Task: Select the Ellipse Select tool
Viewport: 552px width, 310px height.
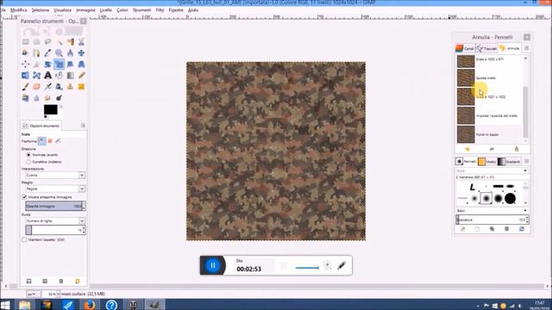Action: 36,42
